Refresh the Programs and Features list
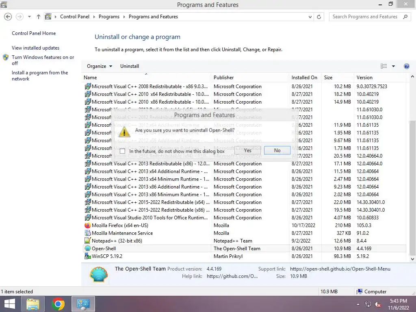The width and height of the screenshot is (416, 312). pos(319,17)
